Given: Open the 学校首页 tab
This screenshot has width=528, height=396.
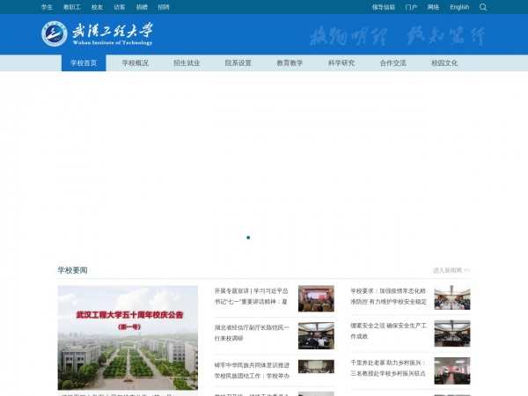Looking at the screenshot, I should click(84, 63).
